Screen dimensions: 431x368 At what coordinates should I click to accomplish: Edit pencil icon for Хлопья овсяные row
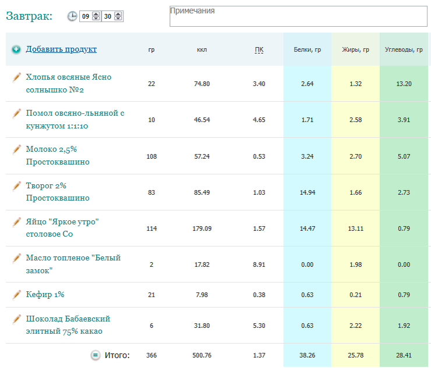[16, 77]
